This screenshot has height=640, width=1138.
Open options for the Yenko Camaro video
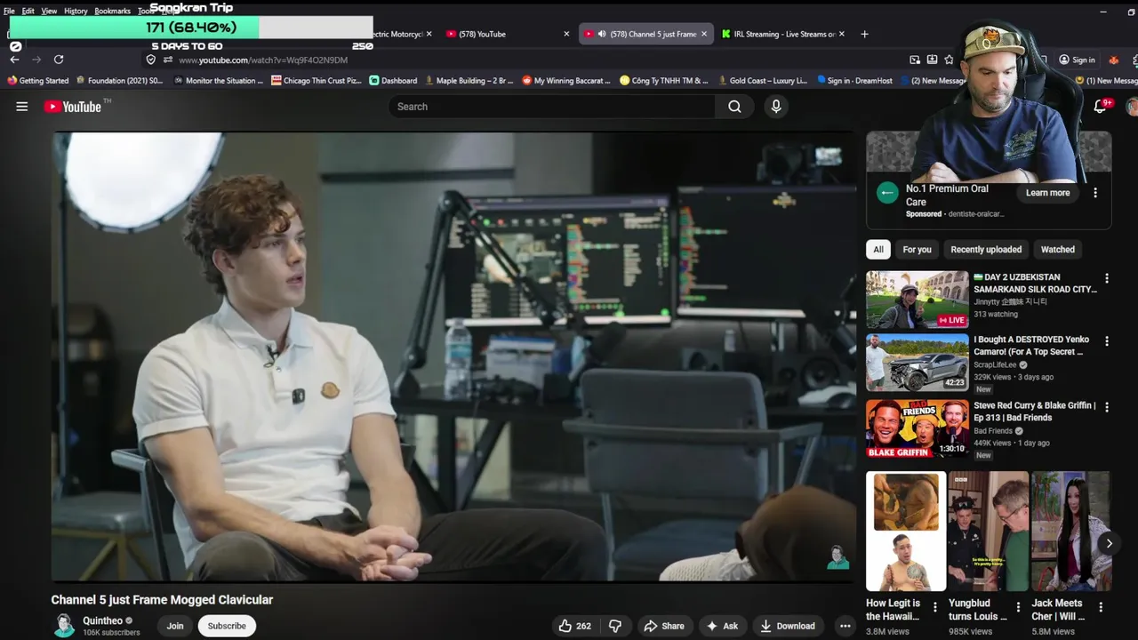point(1107,341)
